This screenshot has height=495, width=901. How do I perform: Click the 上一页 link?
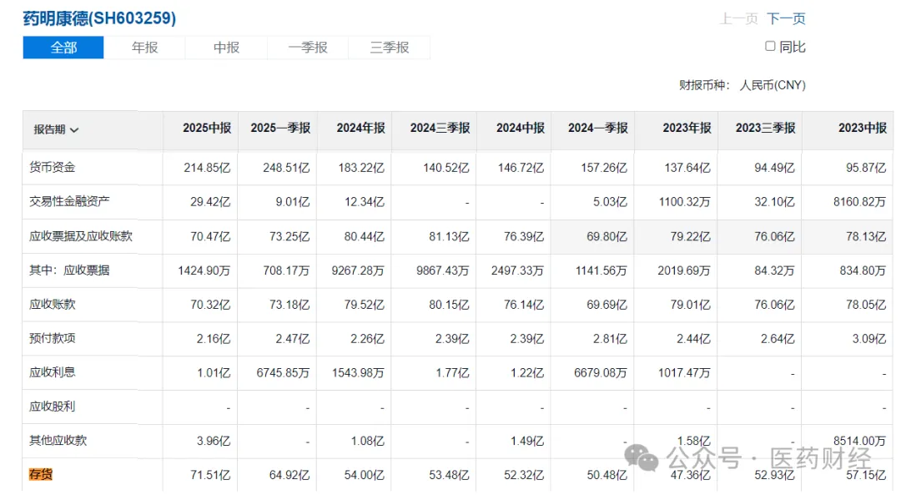(738, 18)
